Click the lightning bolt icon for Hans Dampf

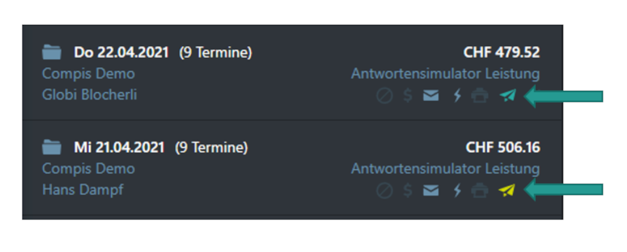(x=457, y=190)
